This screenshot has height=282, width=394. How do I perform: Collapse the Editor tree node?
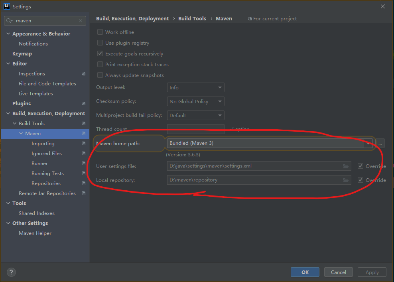tap(8, 63)
